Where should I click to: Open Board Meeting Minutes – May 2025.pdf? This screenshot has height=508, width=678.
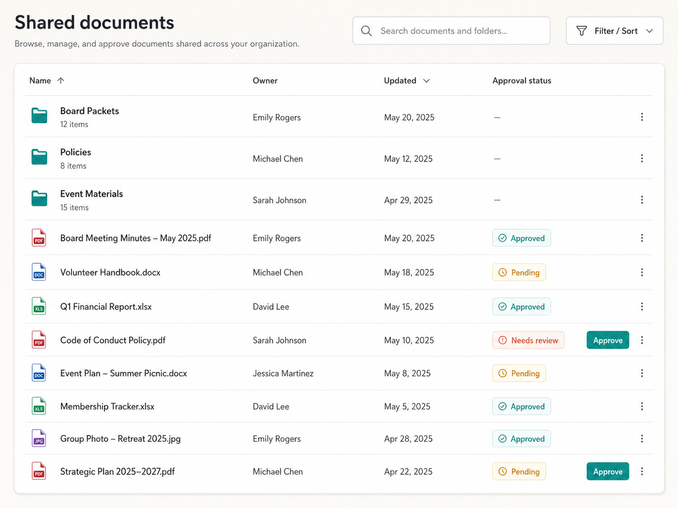pos(136,238)
